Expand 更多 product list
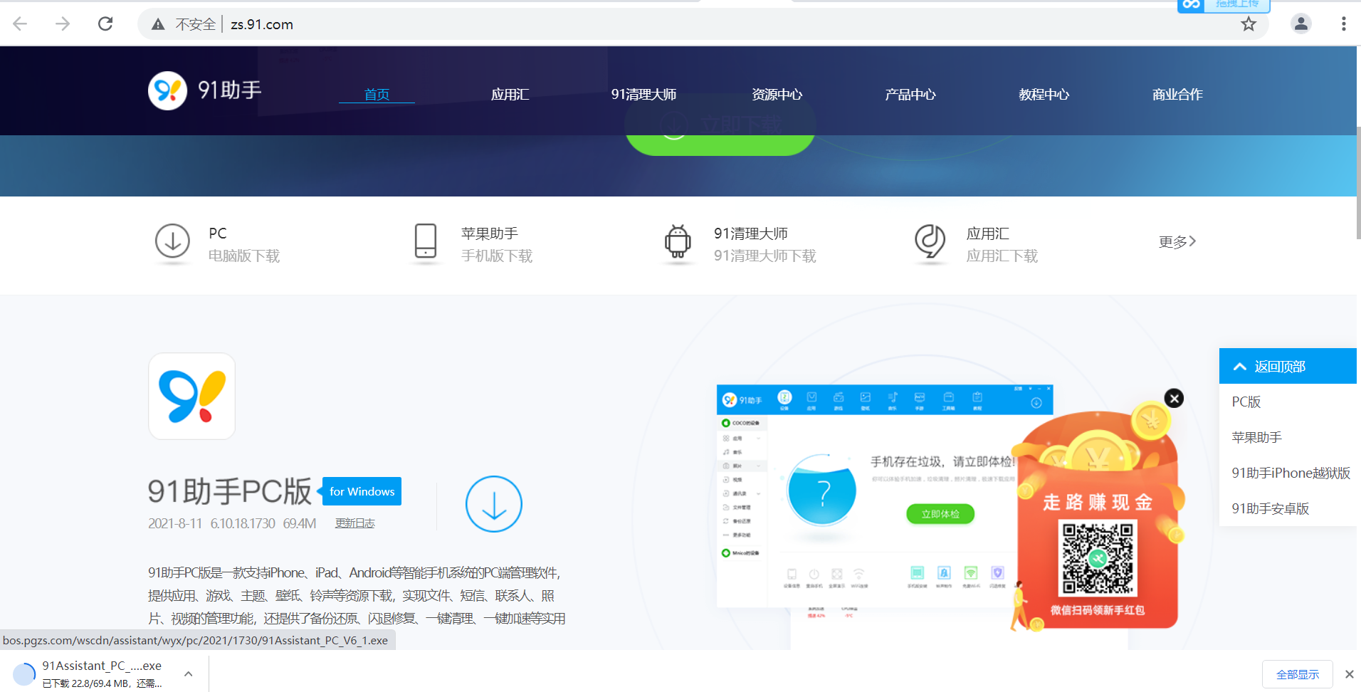The height and width of the screenshot is (692, 1361). (1177, 242)
